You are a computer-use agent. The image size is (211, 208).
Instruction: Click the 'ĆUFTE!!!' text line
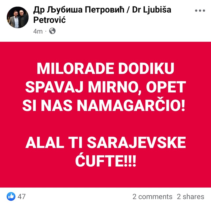tap(106, 160)
